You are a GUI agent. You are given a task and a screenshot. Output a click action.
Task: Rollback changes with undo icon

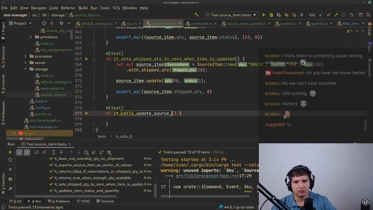click(351, 15)
